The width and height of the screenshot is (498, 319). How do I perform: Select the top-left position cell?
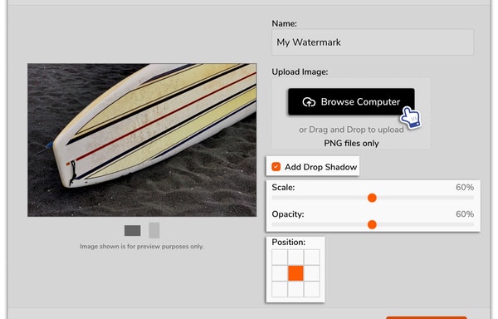pos(280,258)
